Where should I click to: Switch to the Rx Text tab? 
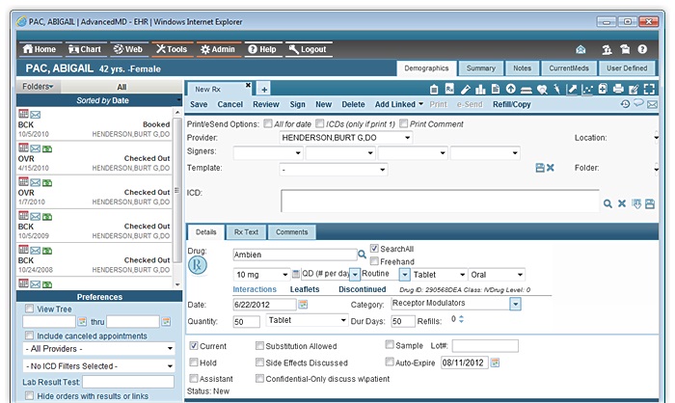click(x=246, y=231)
